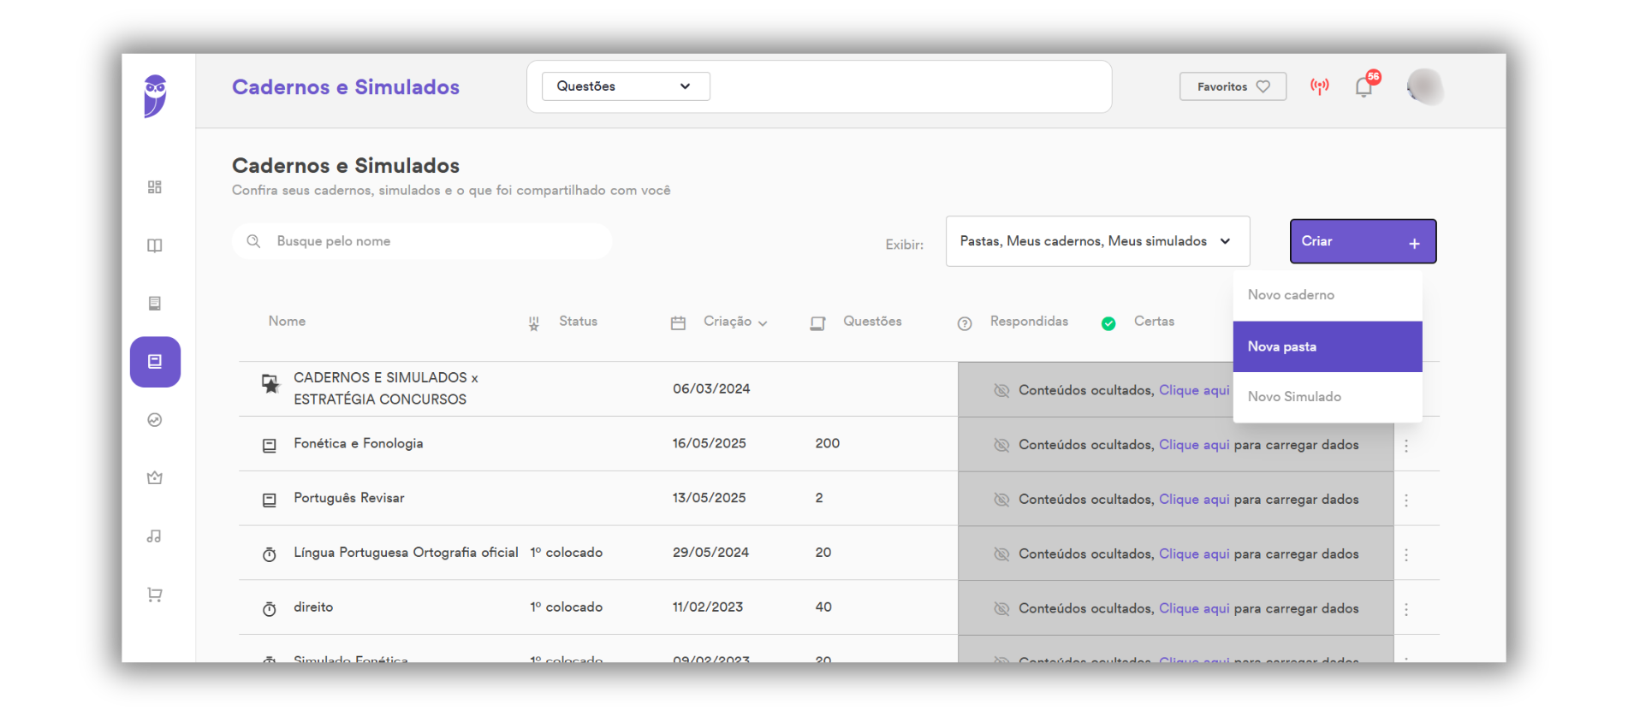Screen dimensions: 1628x716
Task: Click the green check icon beside Certas
Action: [x=1108, y=323]
